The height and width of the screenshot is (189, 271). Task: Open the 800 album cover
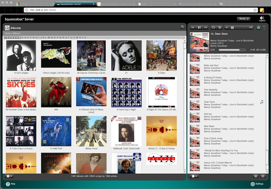tap(56, 92)
